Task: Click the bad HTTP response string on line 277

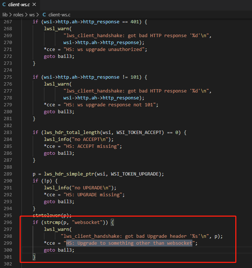Action: point(136,91)
